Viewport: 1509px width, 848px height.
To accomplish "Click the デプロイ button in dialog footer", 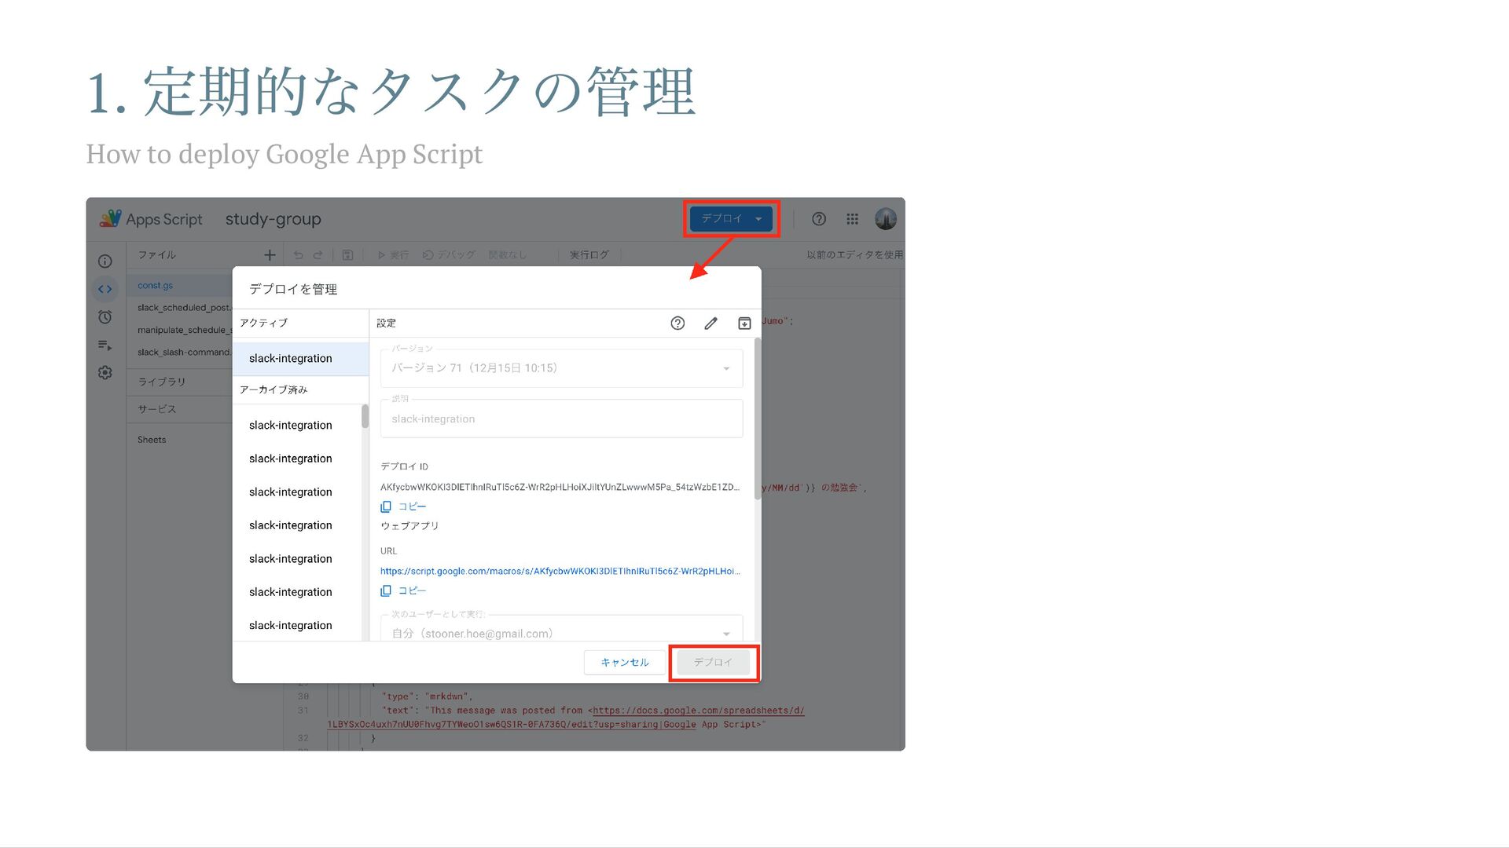I will [x=713, y=662].
